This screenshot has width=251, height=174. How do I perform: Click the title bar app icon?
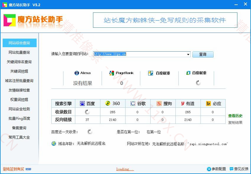tap(5, 5)
